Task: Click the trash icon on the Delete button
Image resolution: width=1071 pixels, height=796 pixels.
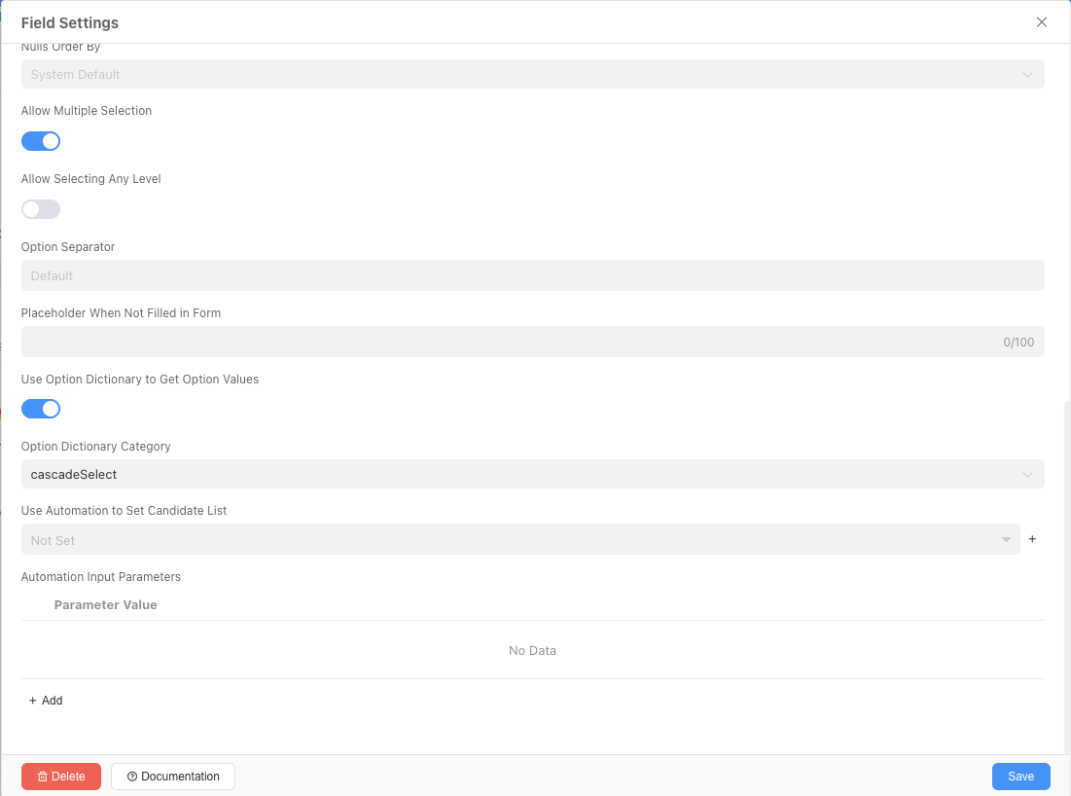Action: click(x=43, y=777)
